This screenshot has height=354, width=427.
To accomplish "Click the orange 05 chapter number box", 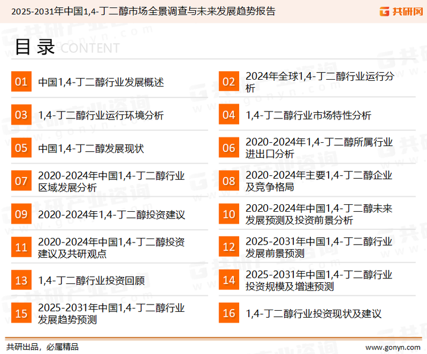I will (21, 147).
